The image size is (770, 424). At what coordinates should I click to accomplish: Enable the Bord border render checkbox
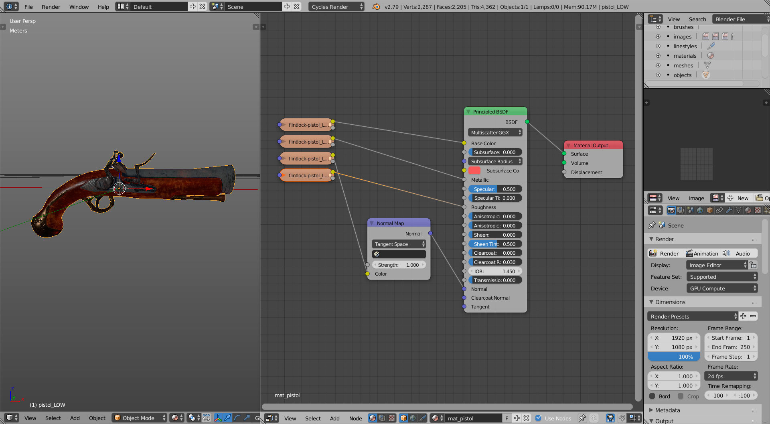(652, 396)
